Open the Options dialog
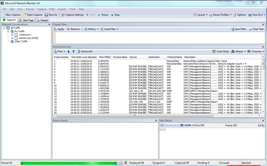Viewport: 267px width, 166px height. tap(239, 15)
